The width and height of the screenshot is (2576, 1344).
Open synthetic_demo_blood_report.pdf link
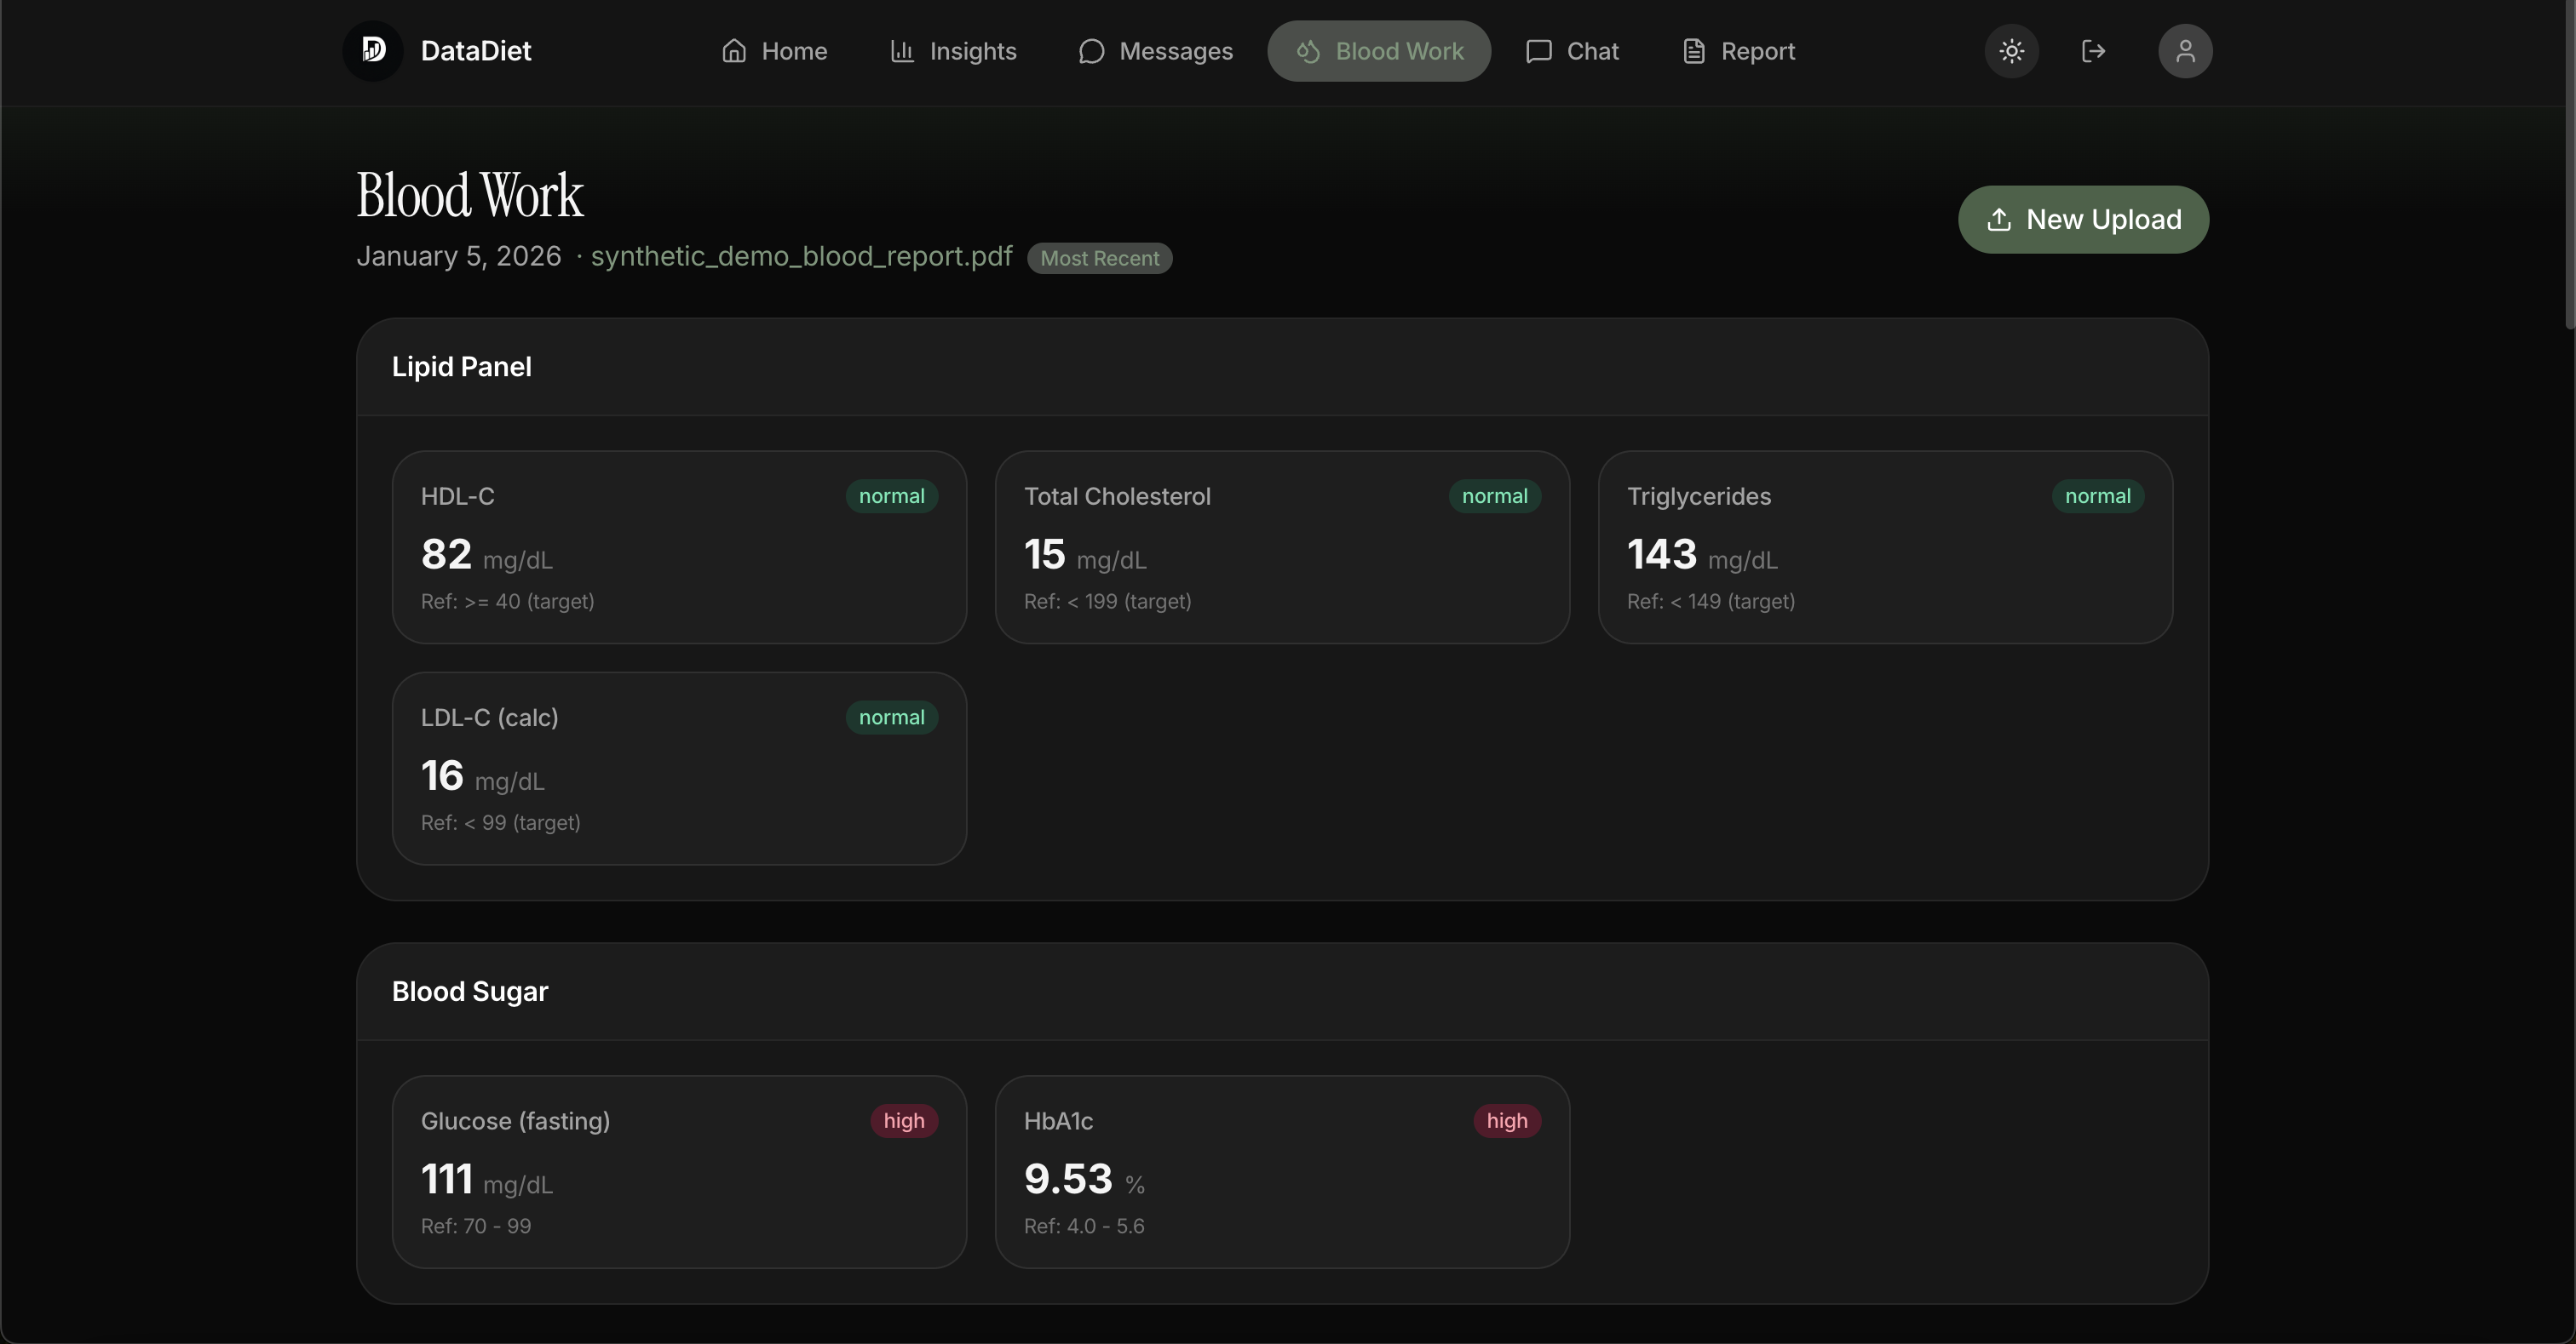coord(801,257)
